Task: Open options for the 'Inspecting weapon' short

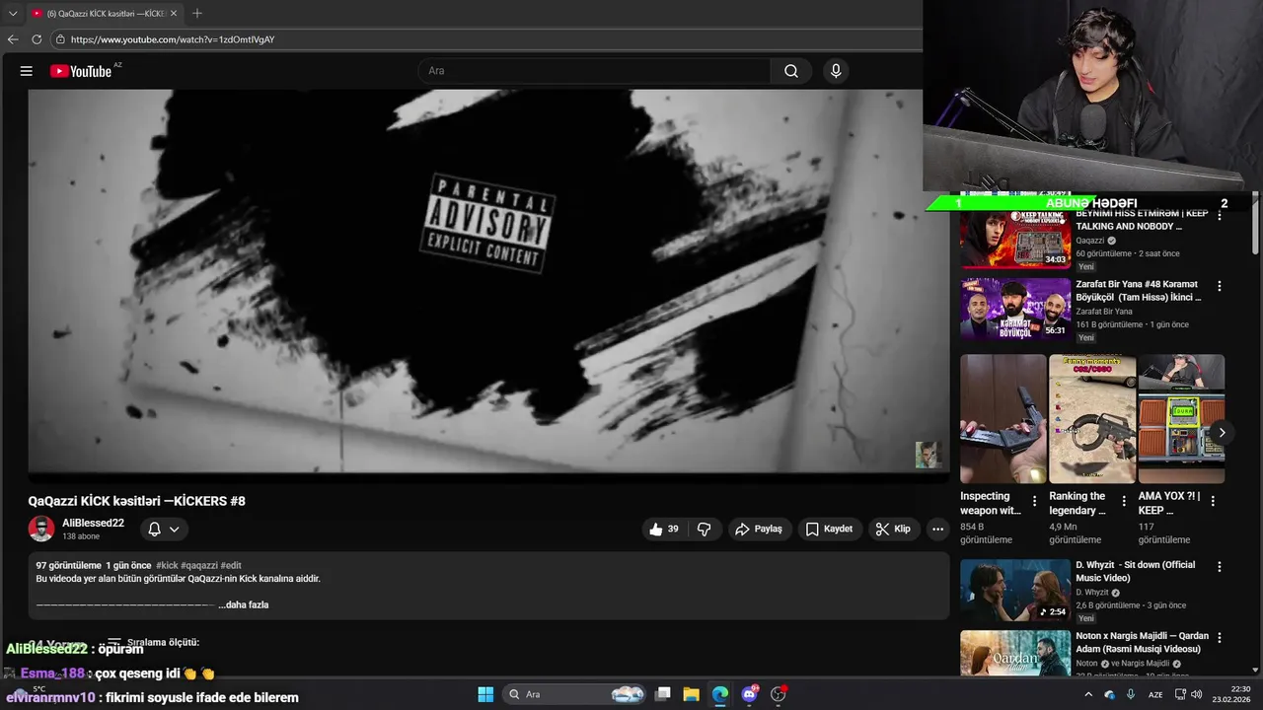Action: (x=1034, y=501)
